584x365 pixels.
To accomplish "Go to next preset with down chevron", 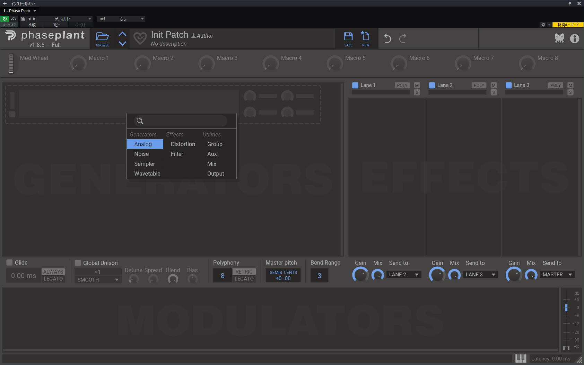I will (122, 43).
